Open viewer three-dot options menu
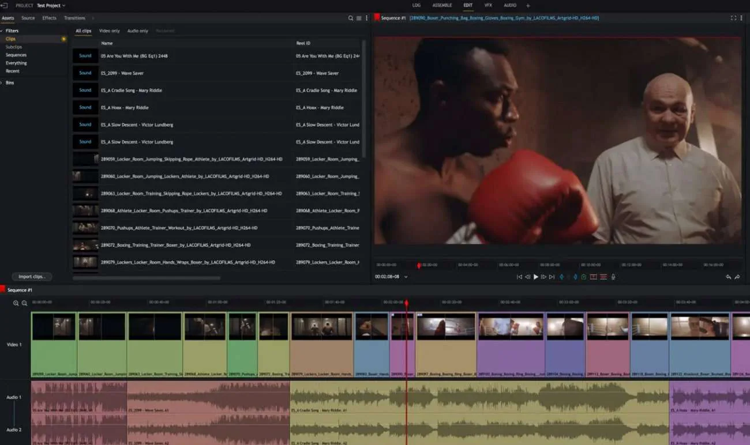Screen dimensions: 750x445 pyautogui.click(x=742, y=18)
